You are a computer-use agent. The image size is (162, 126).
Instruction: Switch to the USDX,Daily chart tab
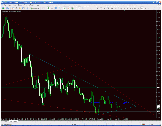point(13,121)
